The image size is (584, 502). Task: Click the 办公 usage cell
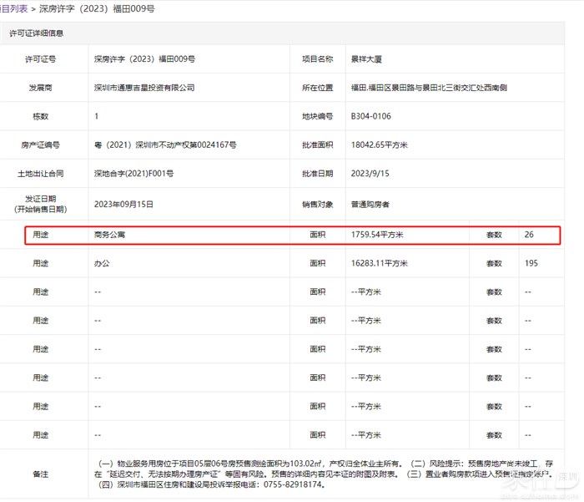point(102,263)
